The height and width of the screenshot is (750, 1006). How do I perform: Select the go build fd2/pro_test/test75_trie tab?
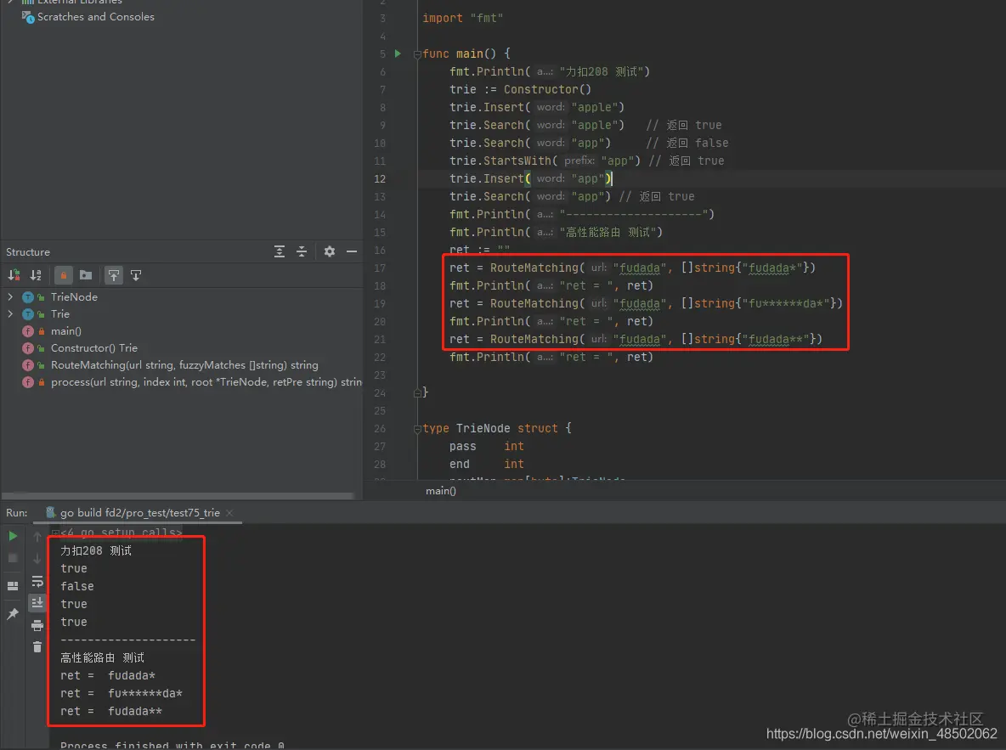[139, 513]
